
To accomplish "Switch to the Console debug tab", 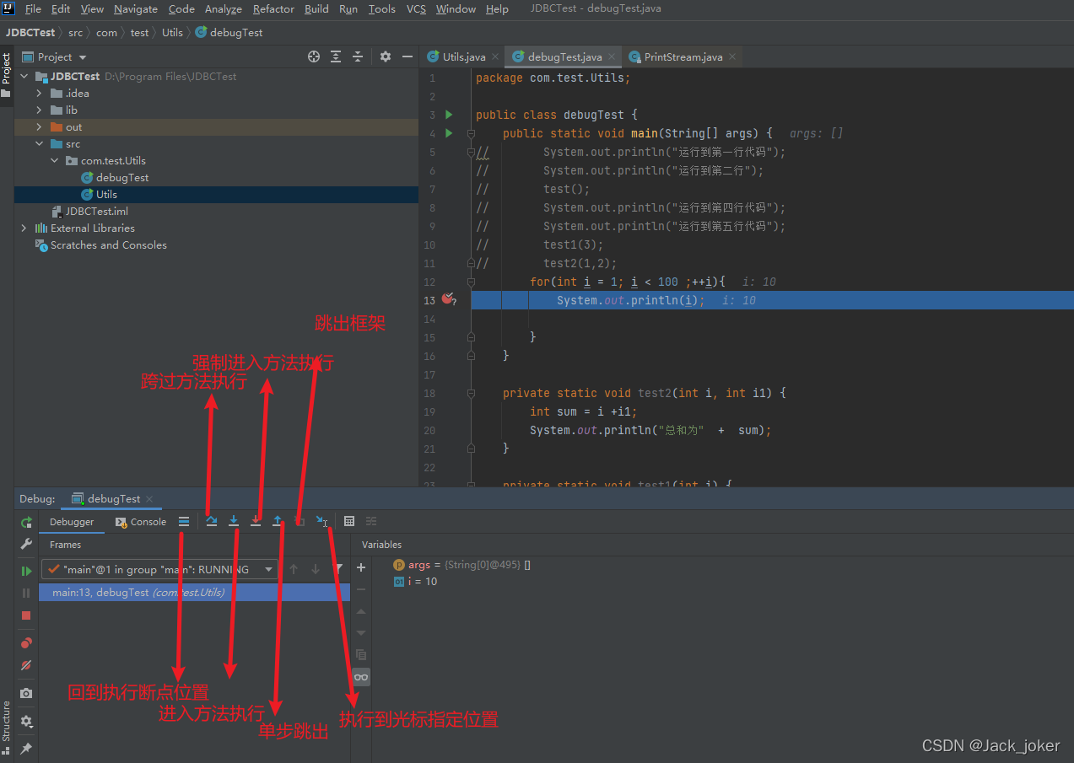I will [x=141, y=522].
